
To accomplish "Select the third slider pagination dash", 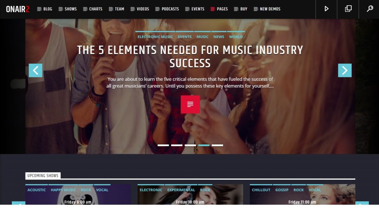I will [190, 145].
